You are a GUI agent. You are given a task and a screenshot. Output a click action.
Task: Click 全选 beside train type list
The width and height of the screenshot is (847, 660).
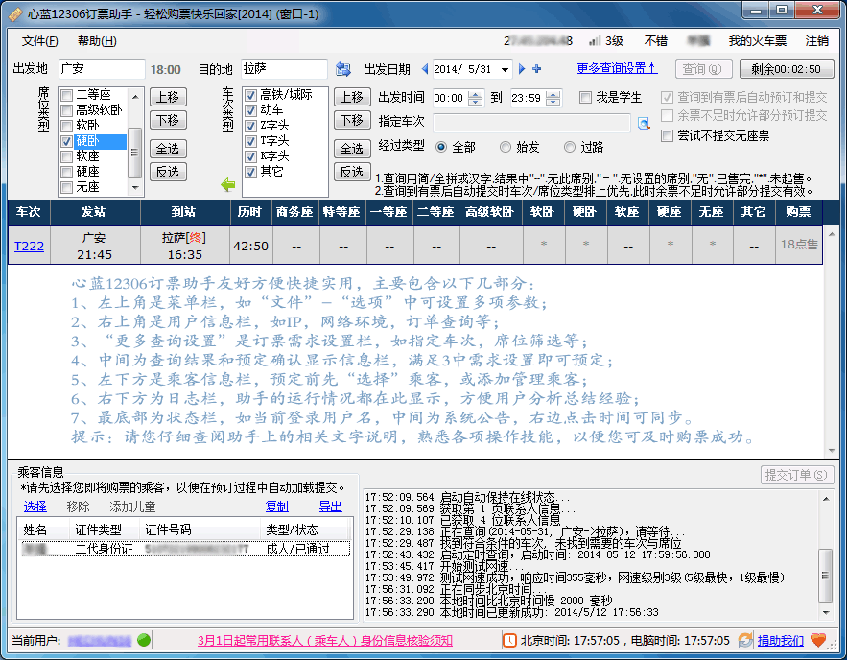[x=352, y=149]
